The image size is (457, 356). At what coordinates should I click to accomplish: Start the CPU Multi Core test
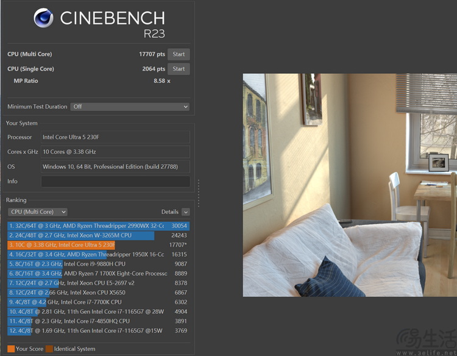[179, 54]
